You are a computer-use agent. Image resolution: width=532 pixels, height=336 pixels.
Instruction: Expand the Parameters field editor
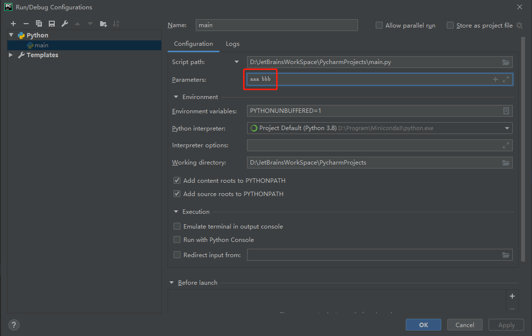[x=506, y=79]
